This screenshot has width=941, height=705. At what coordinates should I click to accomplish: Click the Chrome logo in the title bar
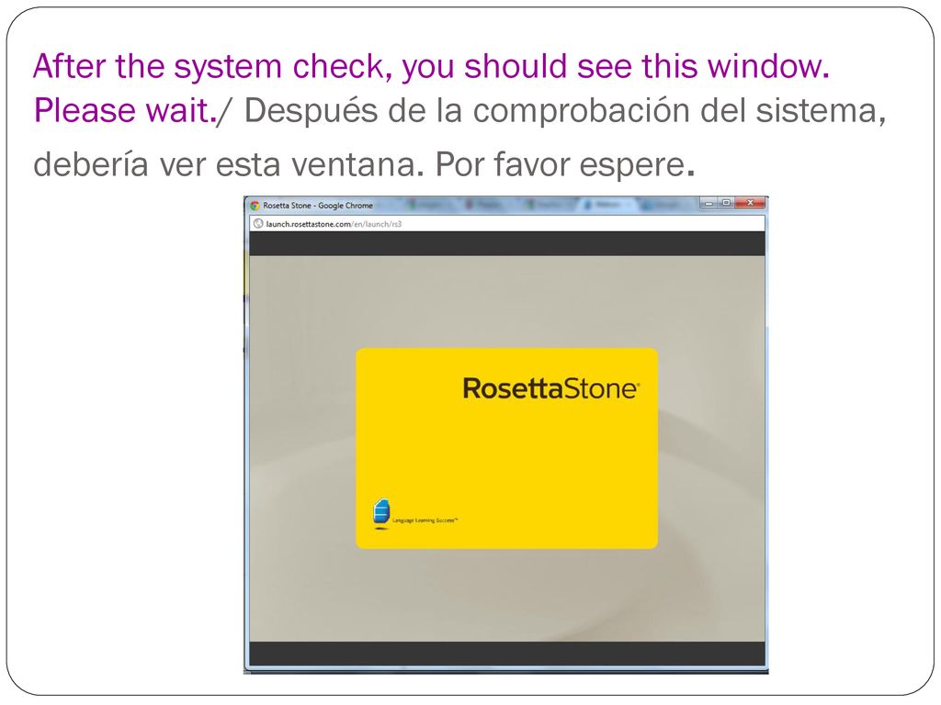tap(255, 206)
